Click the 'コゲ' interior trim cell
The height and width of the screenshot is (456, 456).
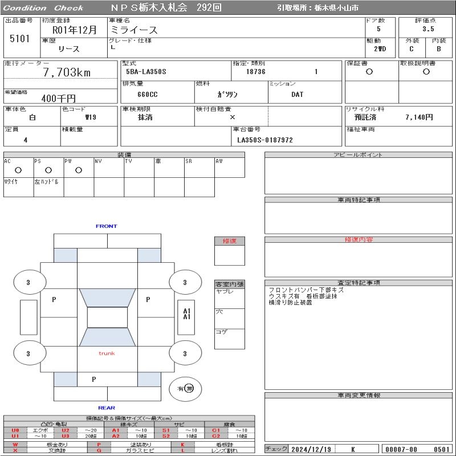point(230,339)
